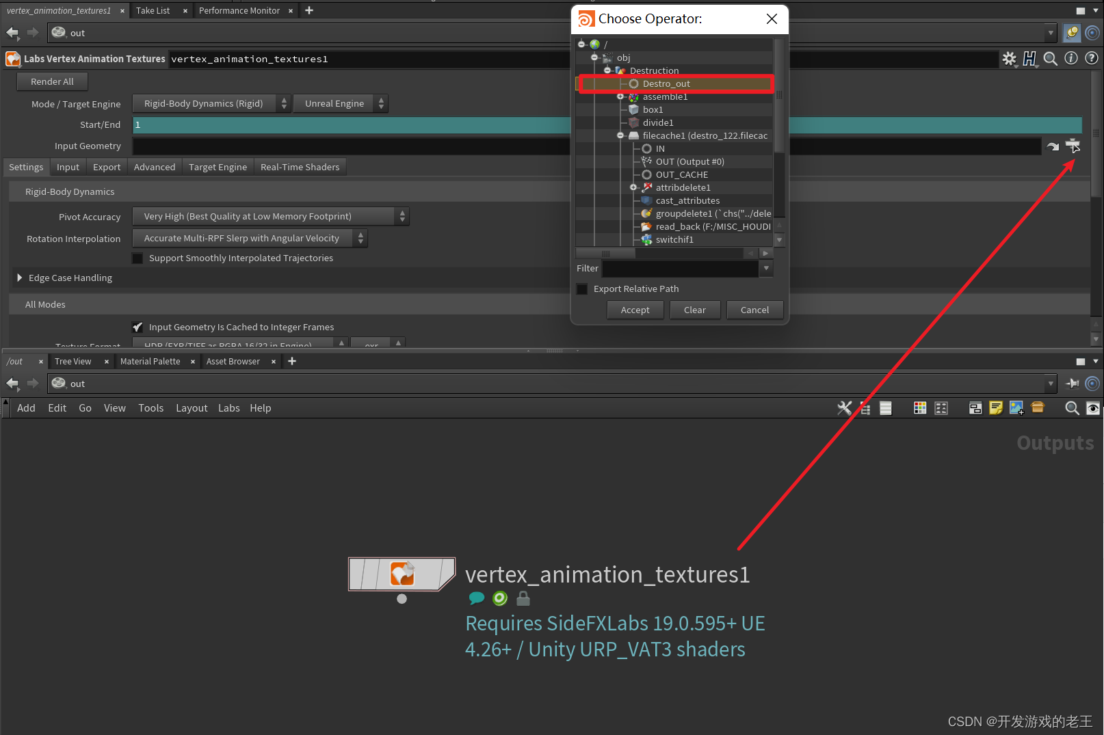Screen dimensions: 1104x735
Task: Toggle the eye display options icon
Action: (x=1093, y=408)
